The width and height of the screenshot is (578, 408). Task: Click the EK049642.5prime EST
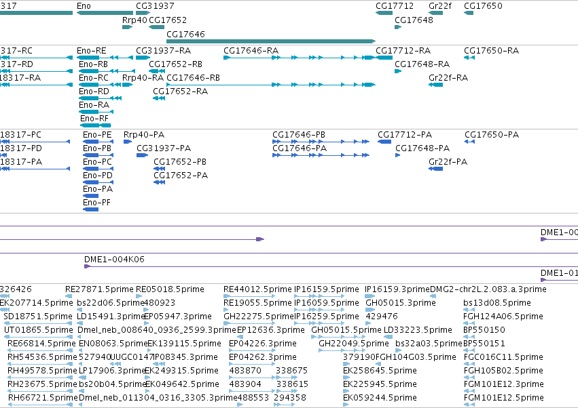point(148,392)
